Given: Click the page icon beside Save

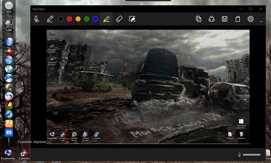Looking at the screenshot, I should click(238, 19).
